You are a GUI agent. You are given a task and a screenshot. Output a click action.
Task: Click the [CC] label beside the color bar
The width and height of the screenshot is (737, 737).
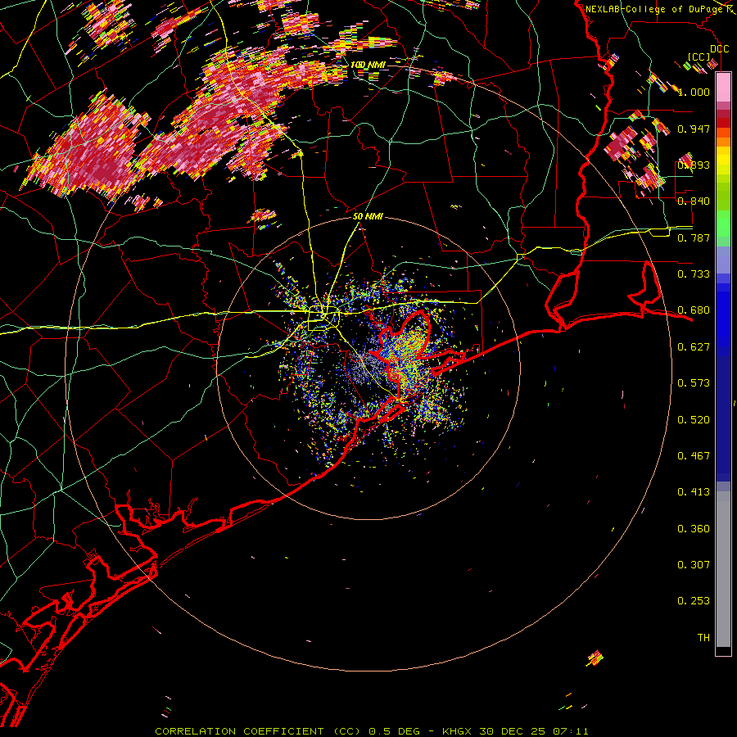699,57
